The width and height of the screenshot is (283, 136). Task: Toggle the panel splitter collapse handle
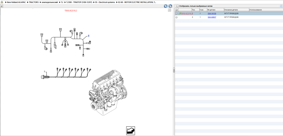pos(174,70)
